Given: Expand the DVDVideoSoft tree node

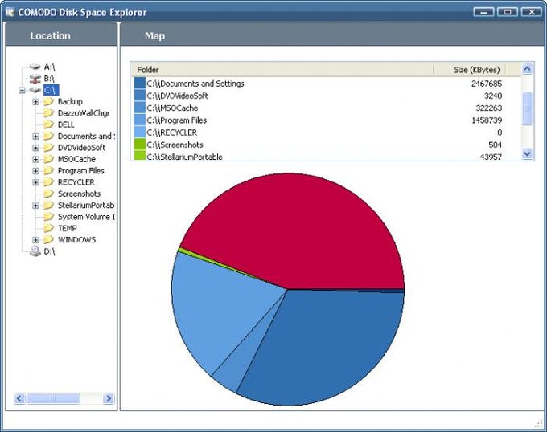Looking at the screenshot, I should pyautogui.click(x=35, y=148).
